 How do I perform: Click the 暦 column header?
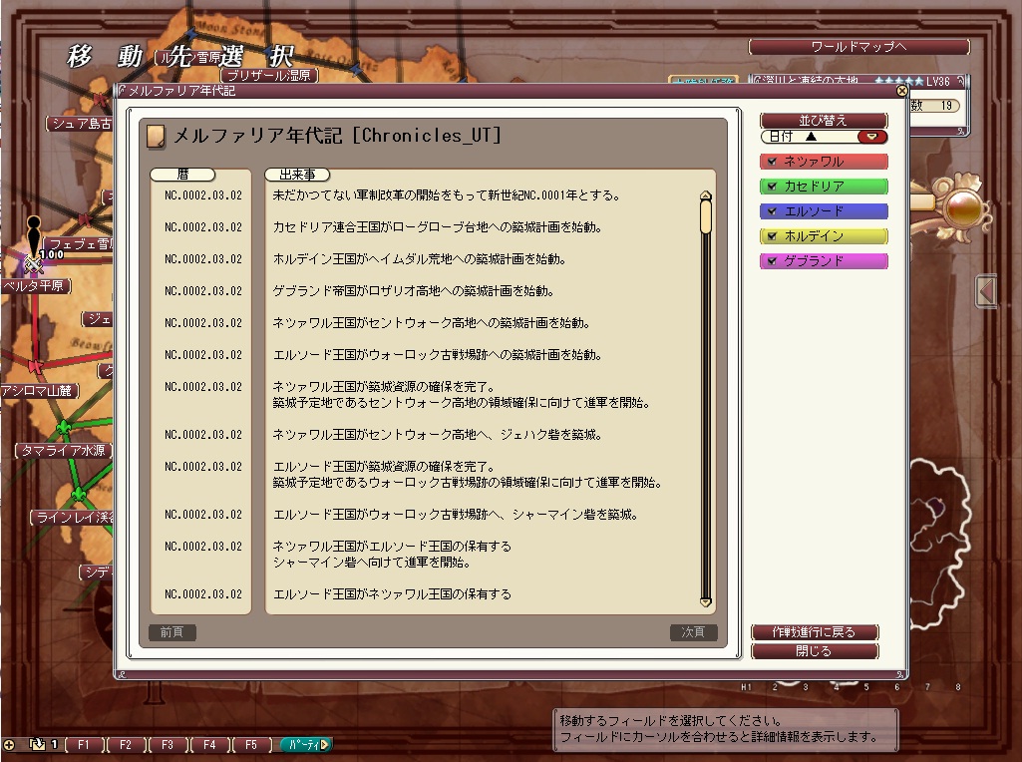[182, 174]
